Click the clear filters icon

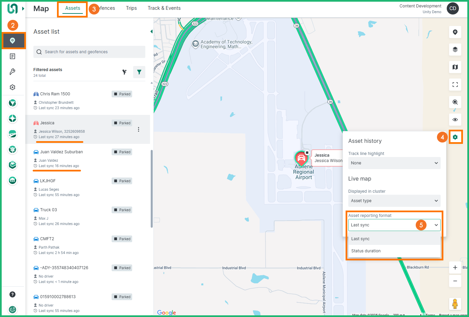tap(124, 72)
